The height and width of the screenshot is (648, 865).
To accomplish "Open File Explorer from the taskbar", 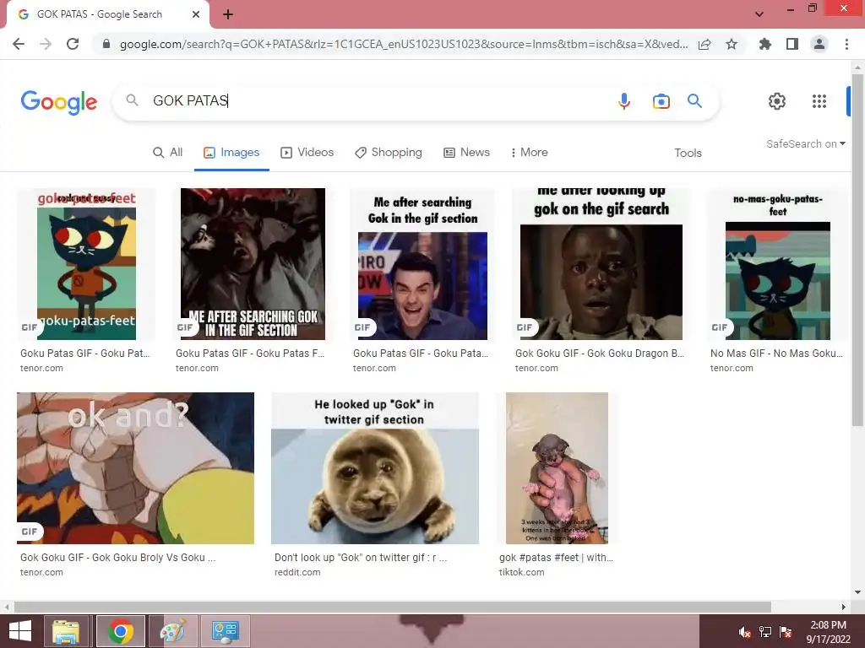I will coord(66,631).
